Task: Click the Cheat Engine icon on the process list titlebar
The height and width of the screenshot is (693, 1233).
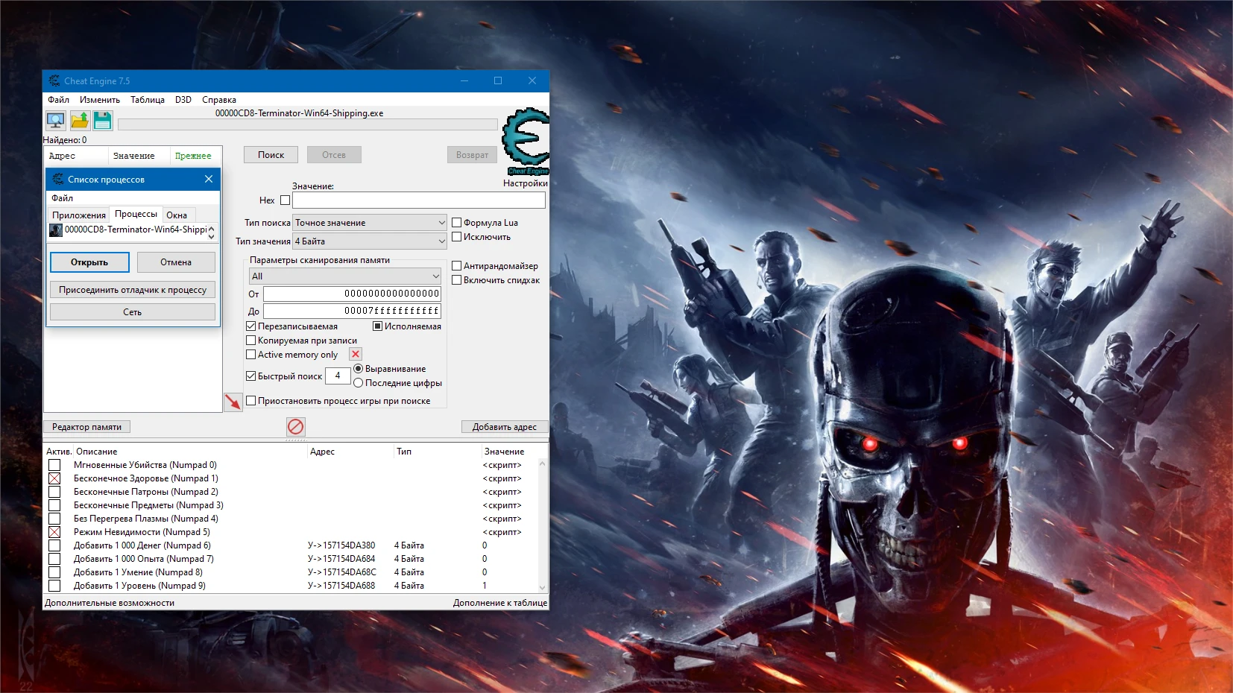Action: [57, 179]
